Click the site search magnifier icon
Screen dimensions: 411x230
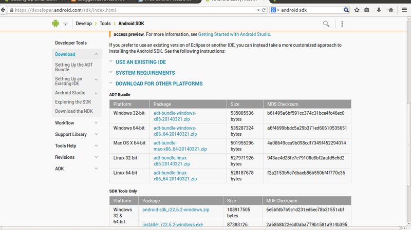point(326,24)
